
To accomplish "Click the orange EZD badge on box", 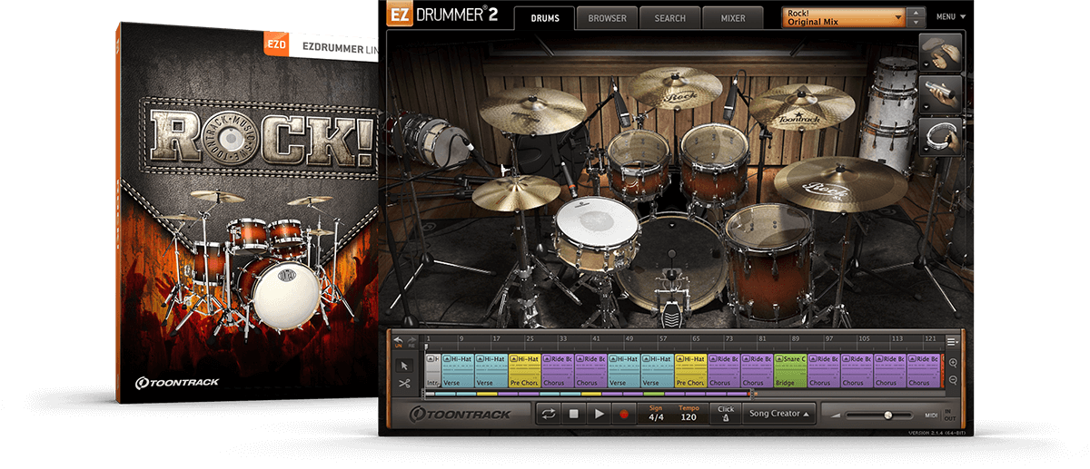I will coord(277,43).
